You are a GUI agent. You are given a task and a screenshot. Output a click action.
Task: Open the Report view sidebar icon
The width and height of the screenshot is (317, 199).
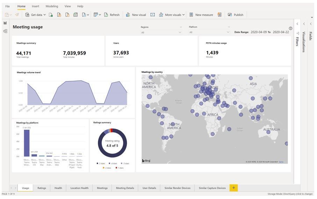tap(5, 23)
